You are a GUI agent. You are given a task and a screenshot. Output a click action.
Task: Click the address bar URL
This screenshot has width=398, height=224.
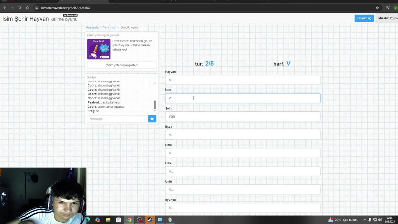pos(65,8)
